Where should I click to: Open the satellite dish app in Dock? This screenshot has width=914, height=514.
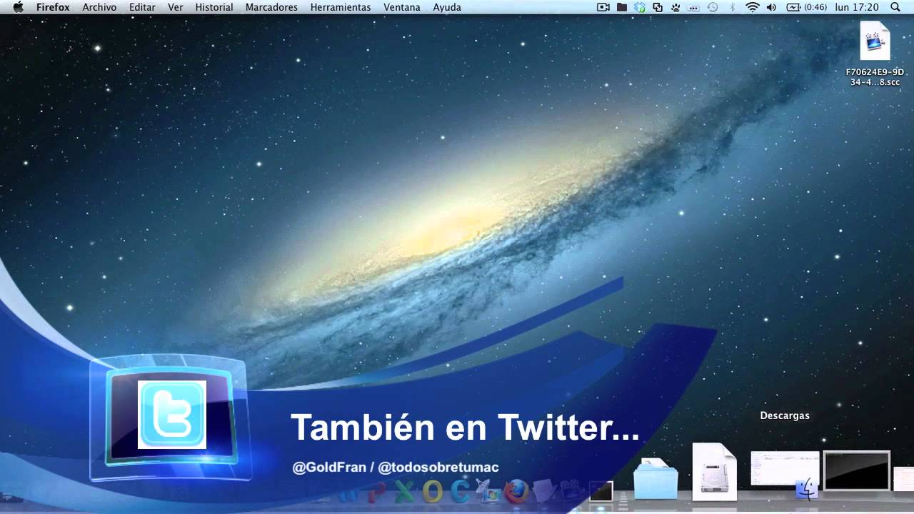(488, 491)
